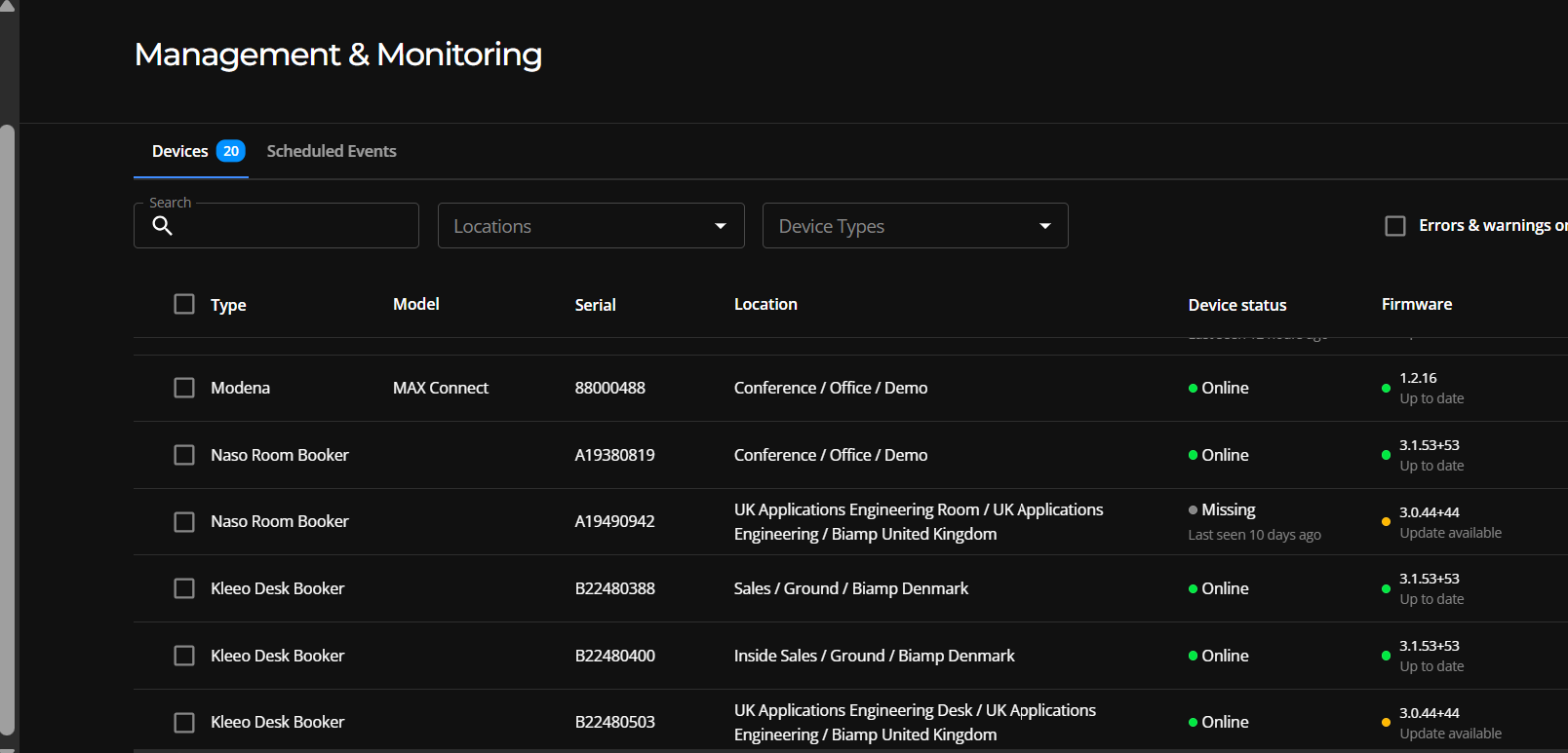Click the vertical scrollbar thumb
The height and width of the screenshot is (753, 1568).
click(x=8, y=429)
